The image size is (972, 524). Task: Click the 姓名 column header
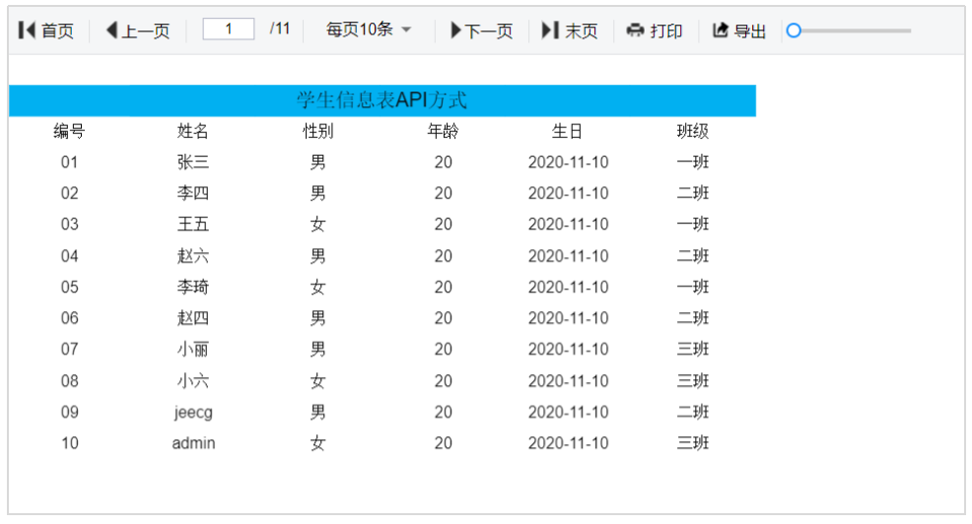193,131
